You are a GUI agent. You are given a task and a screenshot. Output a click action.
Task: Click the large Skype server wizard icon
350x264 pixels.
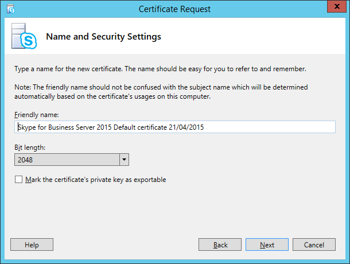(24, 36)
